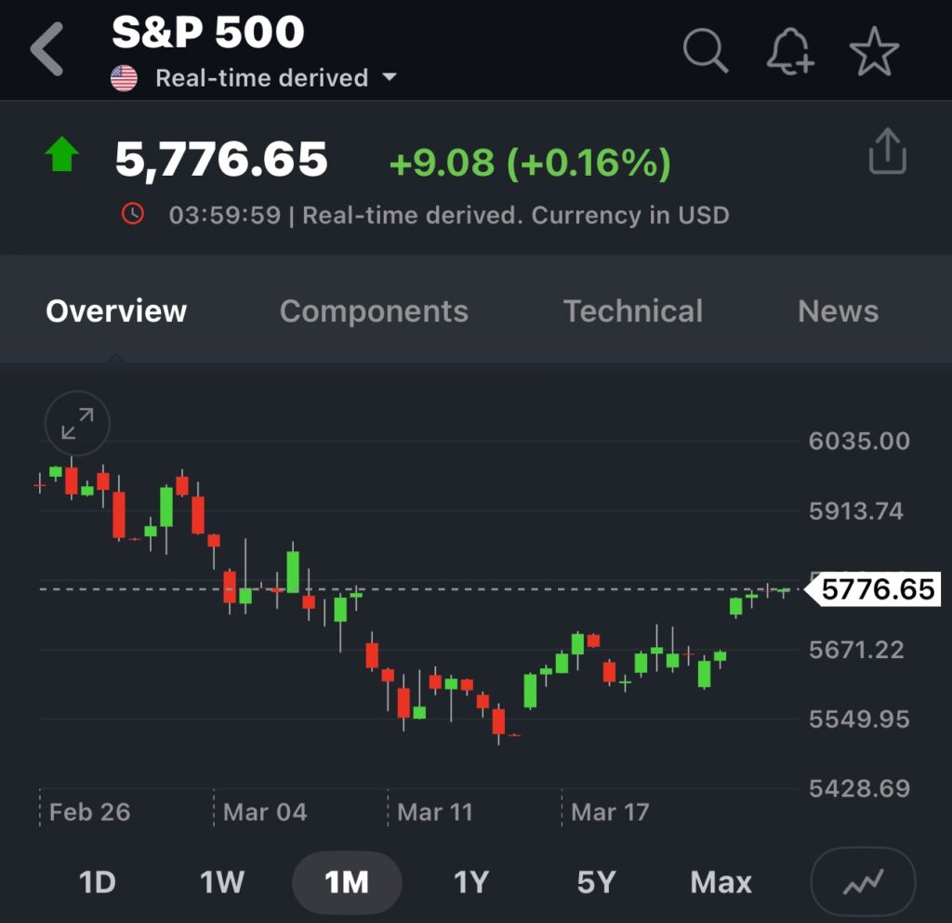The width and height of the screenshot is (952, 923).
Task: Select the 1W time range
Action: 222,882
